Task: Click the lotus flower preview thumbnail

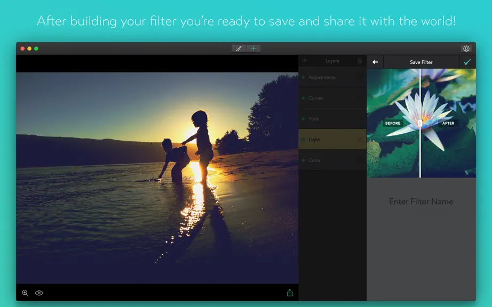Action: point(421,123)
